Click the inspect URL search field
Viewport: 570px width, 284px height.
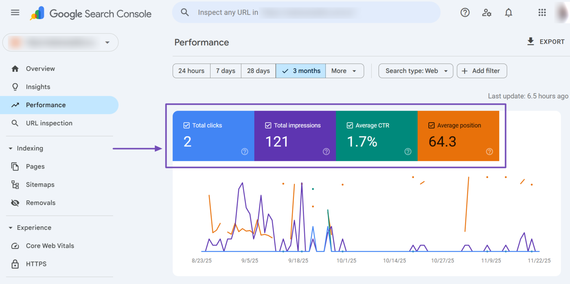point(306,12)
